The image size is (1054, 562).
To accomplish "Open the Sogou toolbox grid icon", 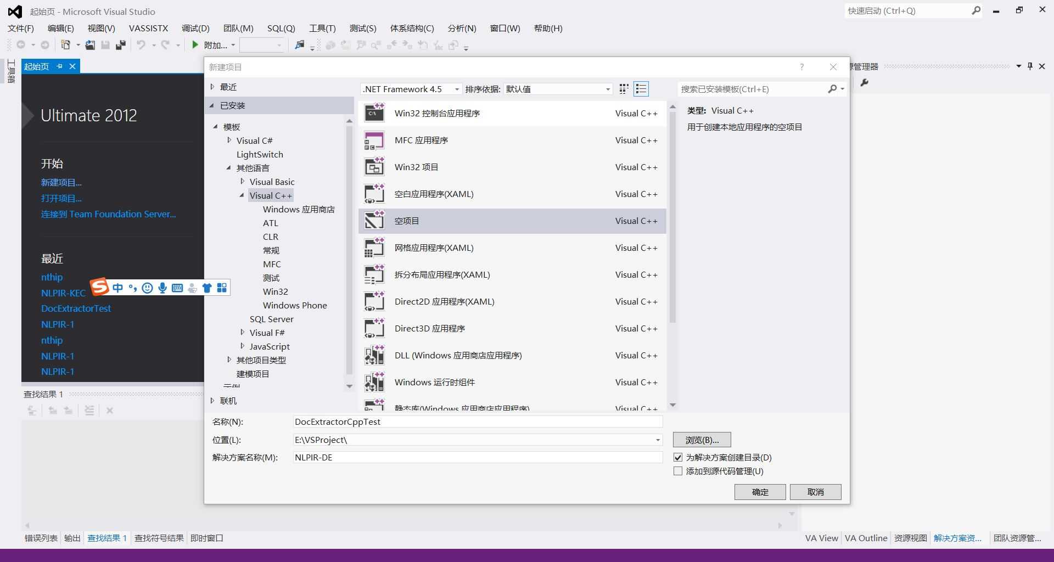I will click(222, 288).
